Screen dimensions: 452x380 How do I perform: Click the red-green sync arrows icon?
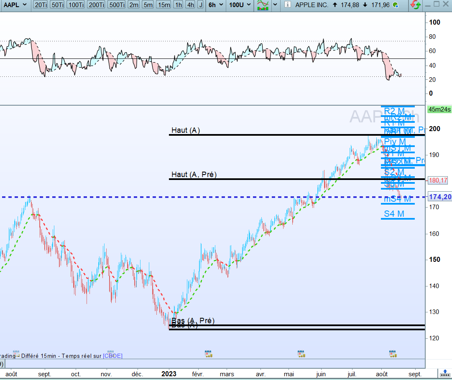pyautogui.click(x=415, y=5)
